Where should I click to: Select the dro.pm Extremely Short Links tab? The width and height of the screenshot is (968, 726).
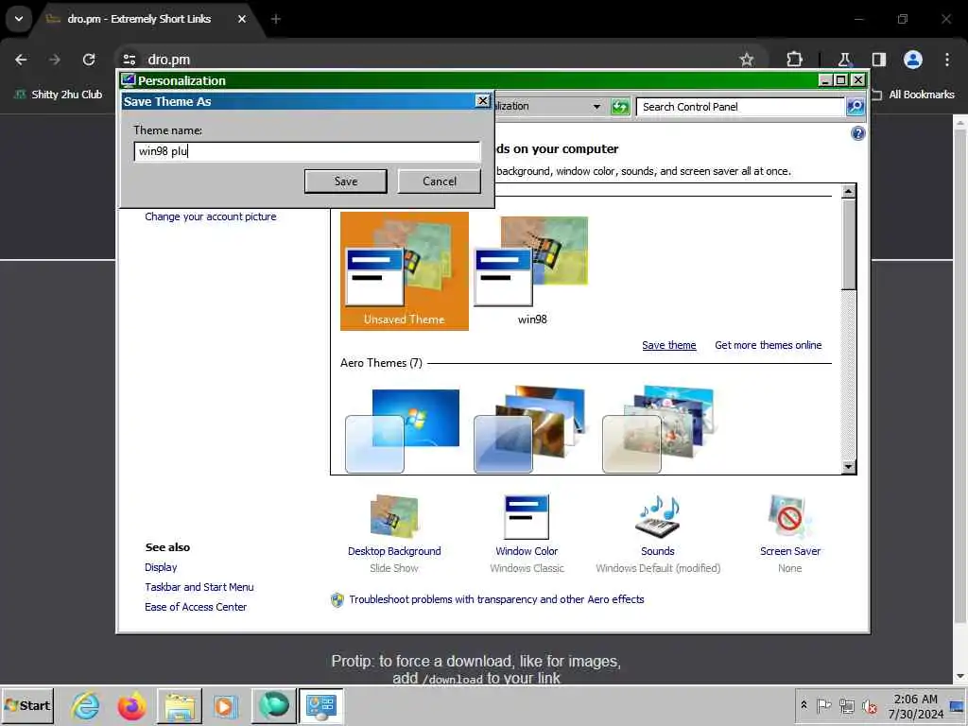coord(138,19)
